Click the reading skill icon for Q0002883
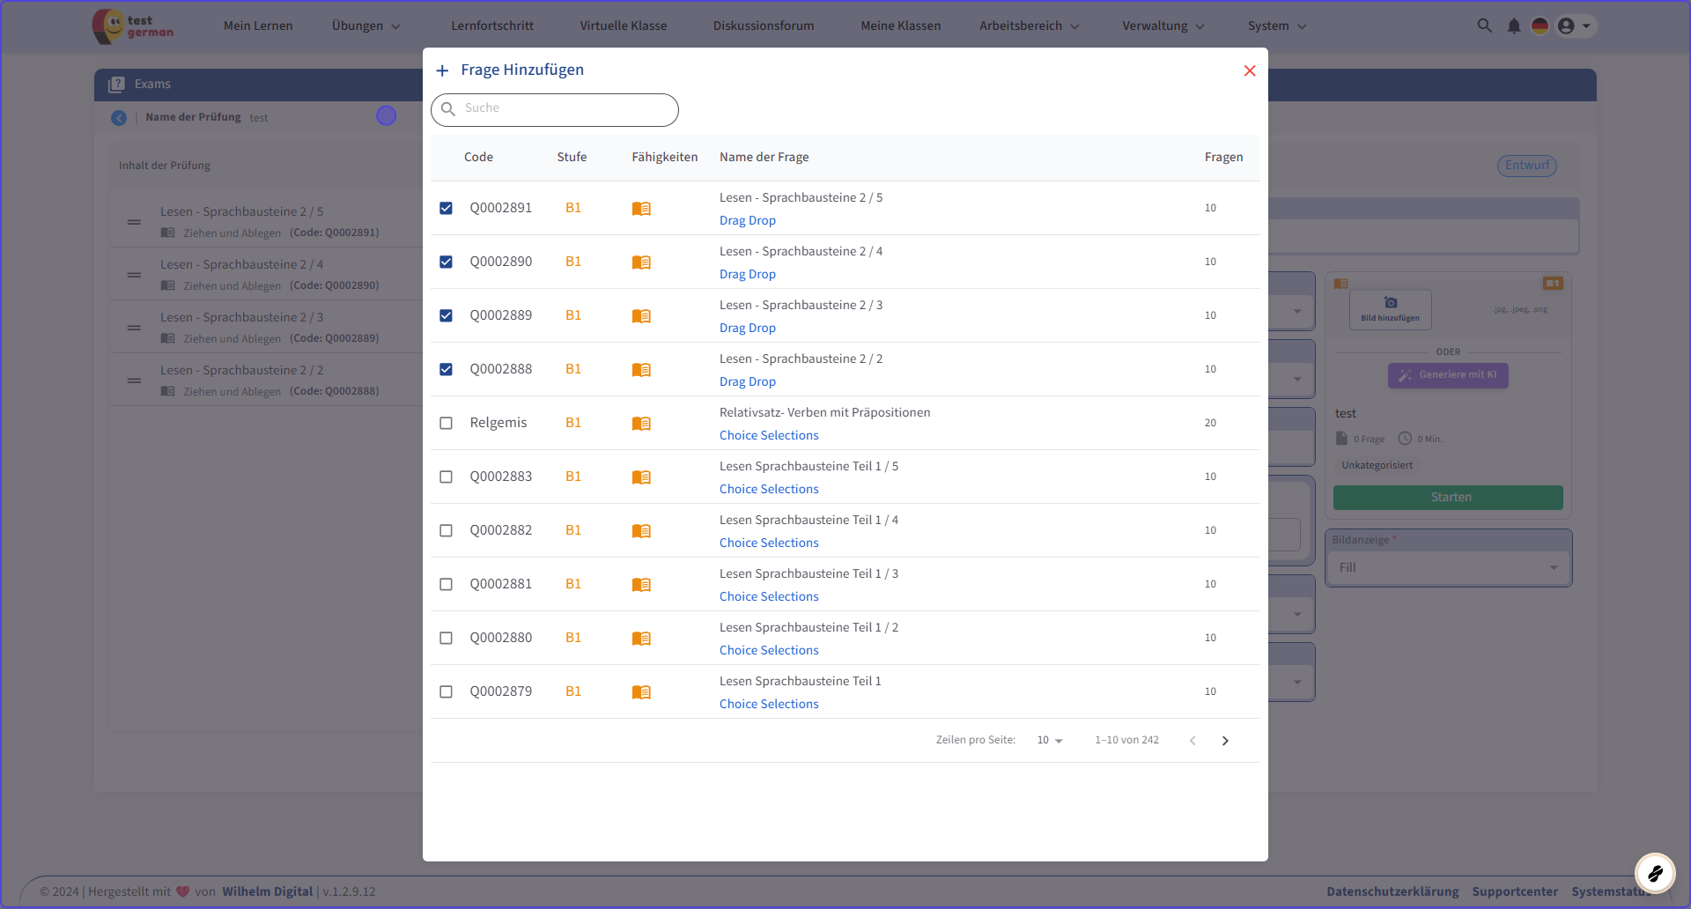This screenshot has height=909, width=1691. tap(641, 477)
